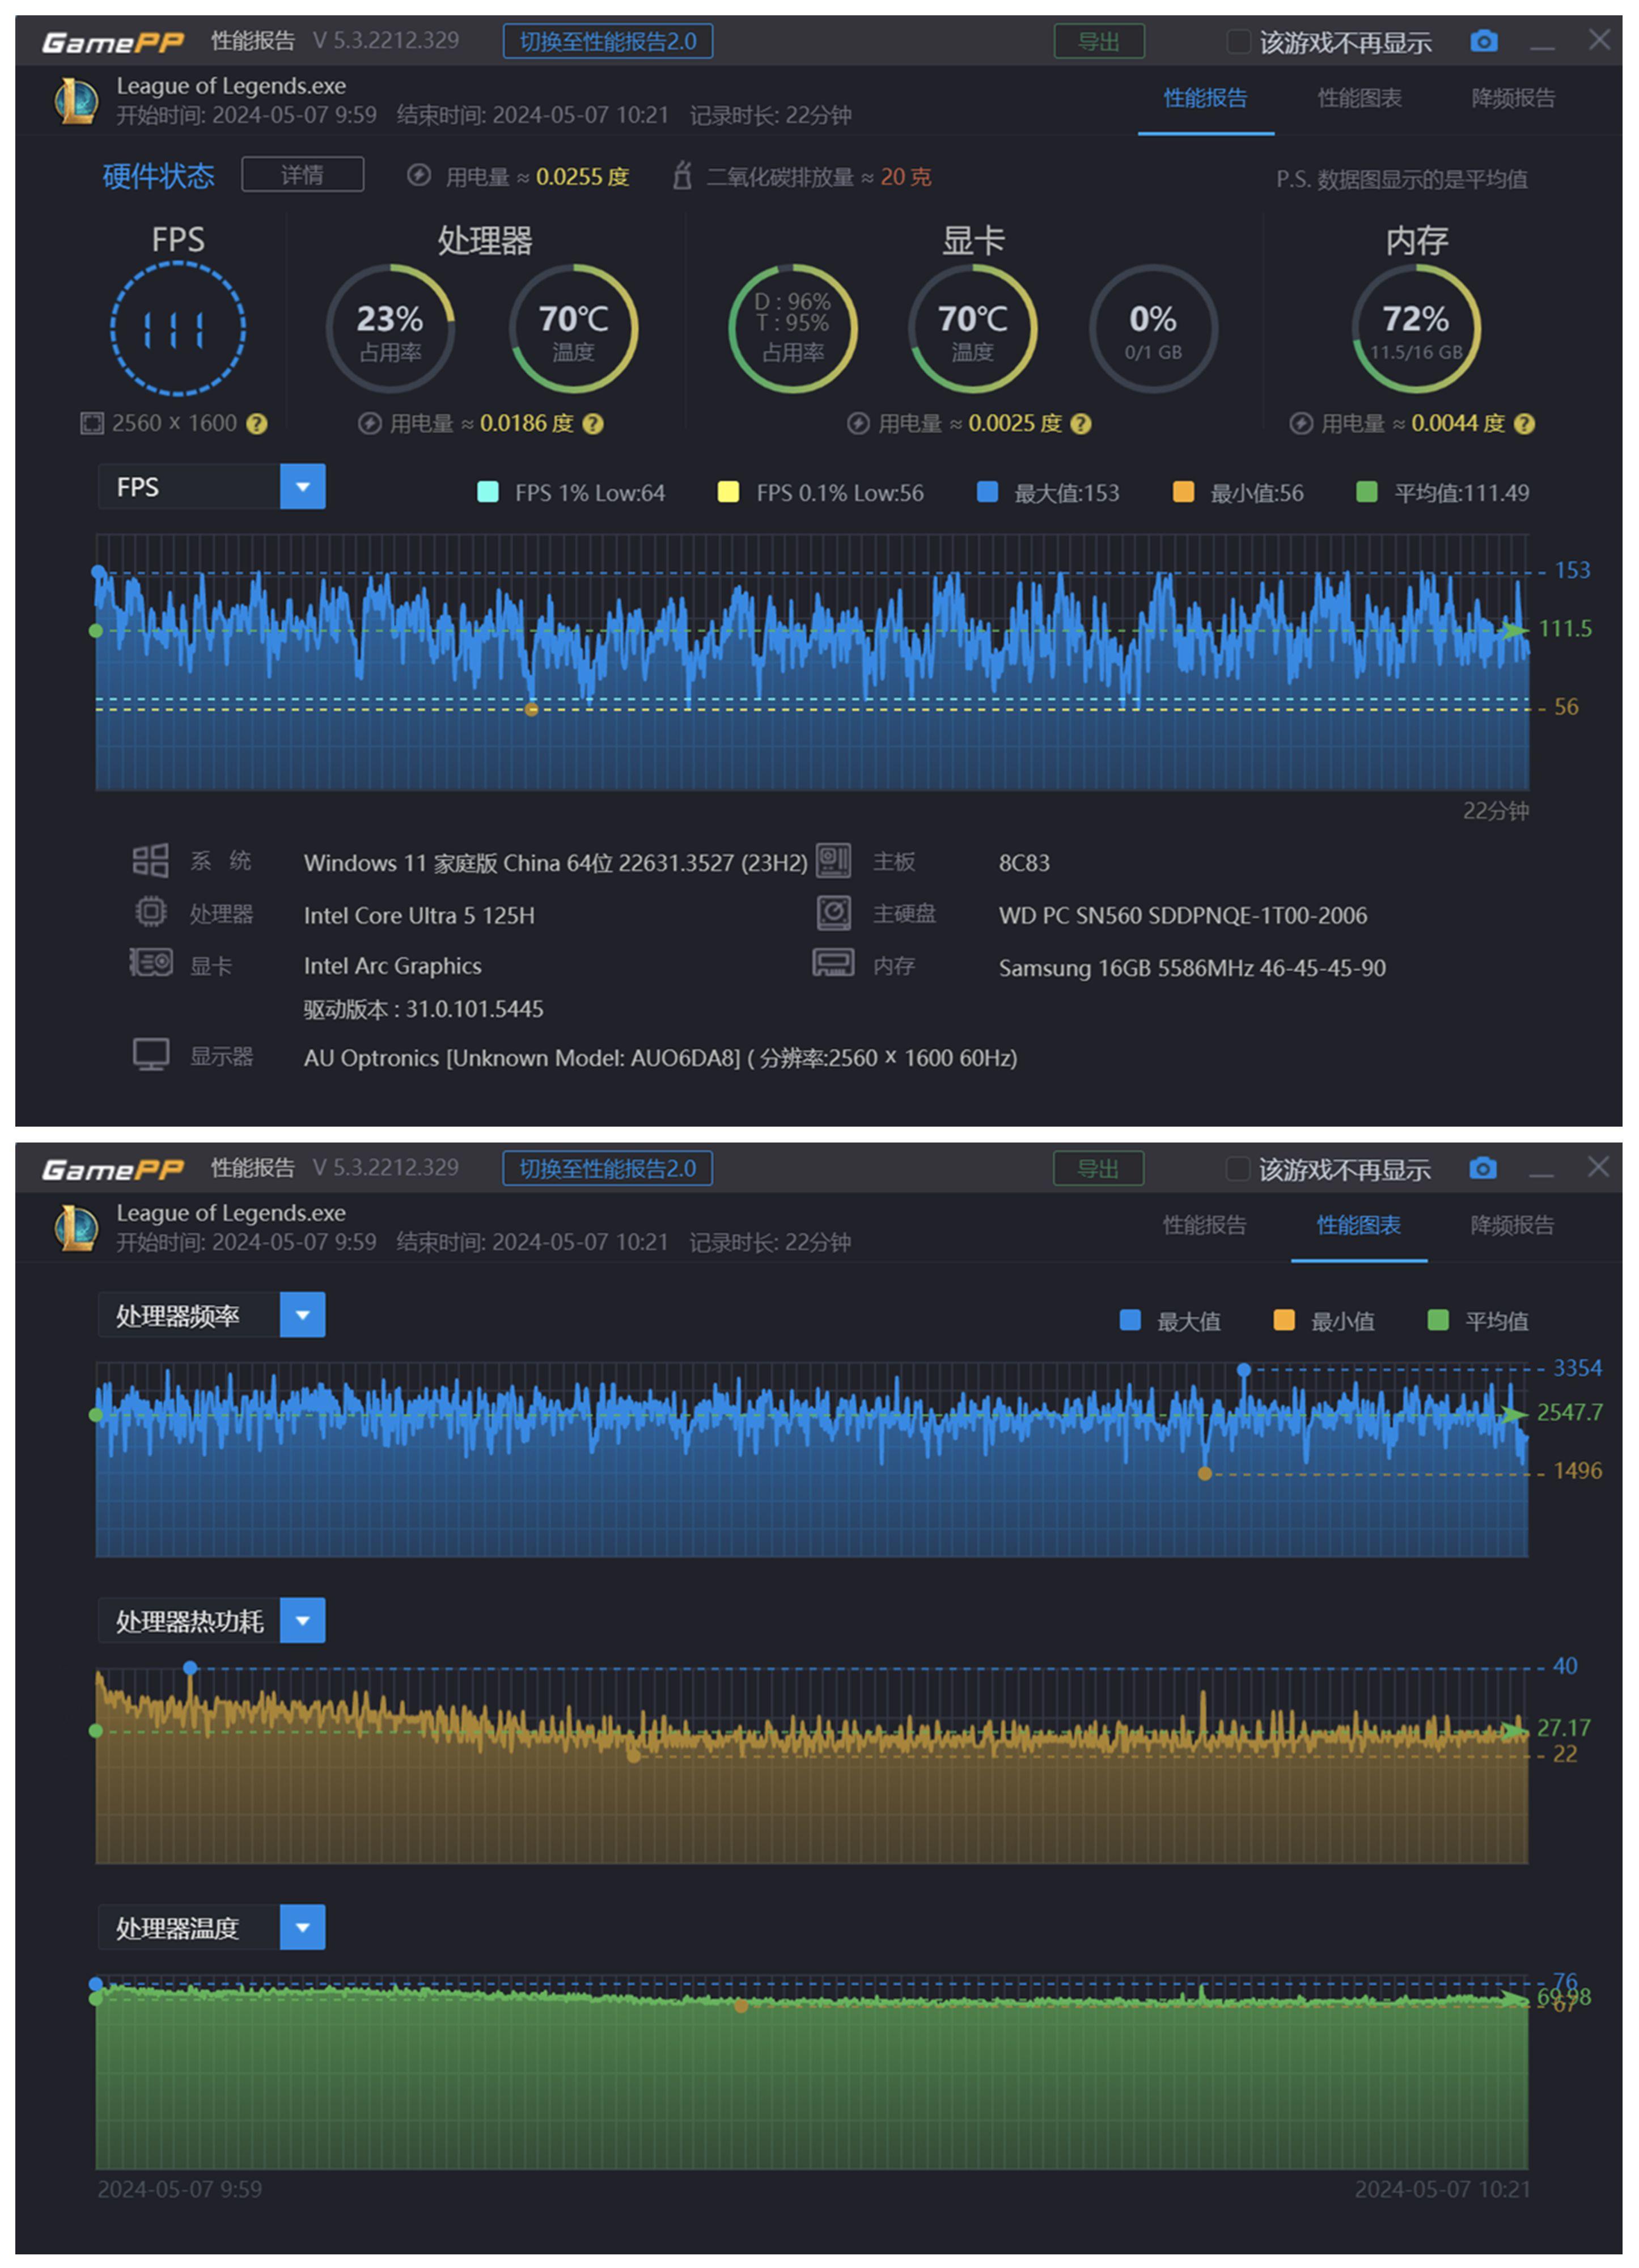Click processor temperature gauge showing 70℃
The height and width of the screenshot is (2268, 1639).
coord(573,329)
